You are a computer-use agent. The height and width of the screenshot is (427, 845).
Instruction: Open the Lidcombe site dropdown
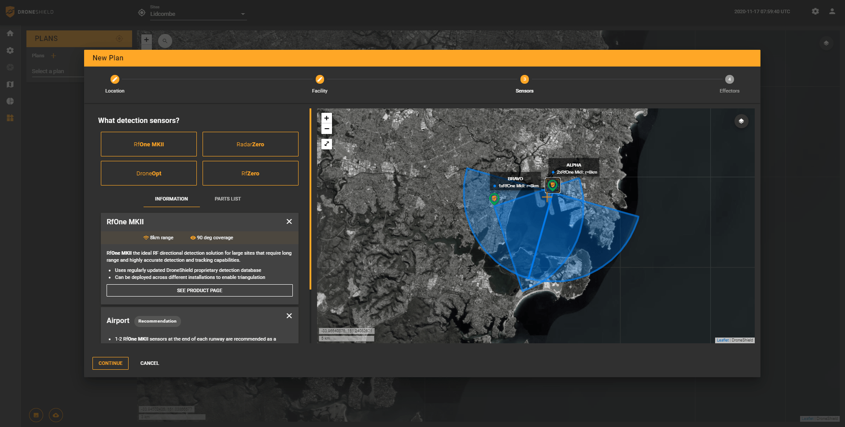(x=198, y=14)
